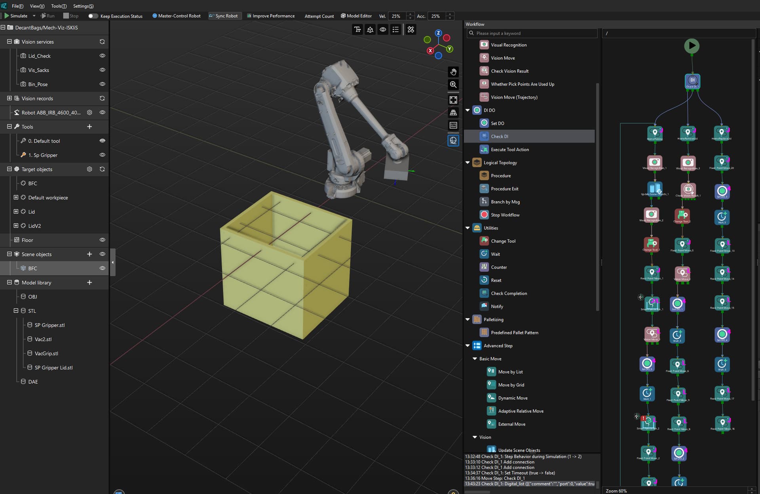The height and width of the screenshot is (494, 760).
Task: Click the Sync Robot button
Action: point(224,16)
